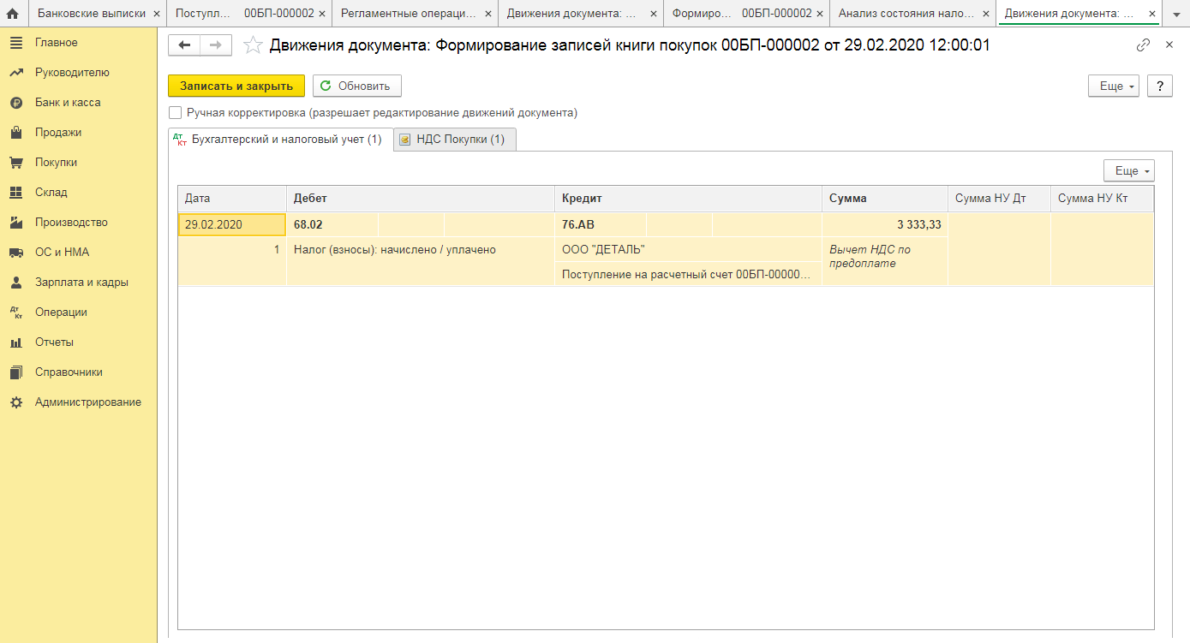Click the Записать и закрыть button
This screenshot has width=1190, height=643.
pyautogui.click(x=236, y=86)
